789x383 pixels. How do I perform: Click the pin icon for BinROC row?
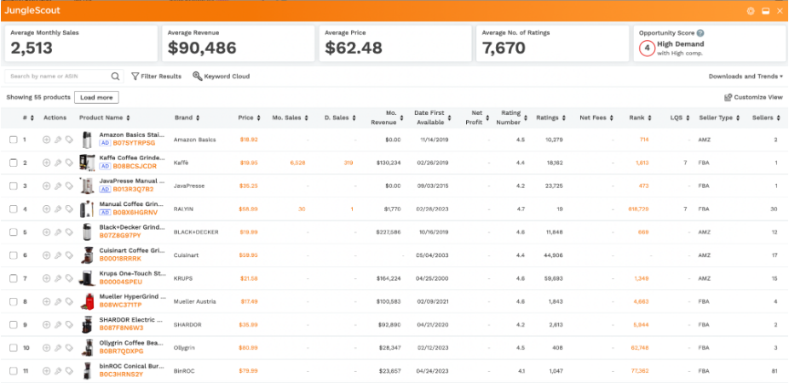tap(58, 371)
